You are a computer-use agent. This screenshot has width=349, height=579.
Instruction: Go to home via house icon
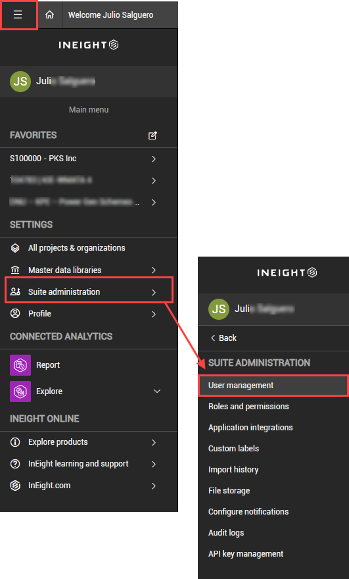tap(49, 14)
